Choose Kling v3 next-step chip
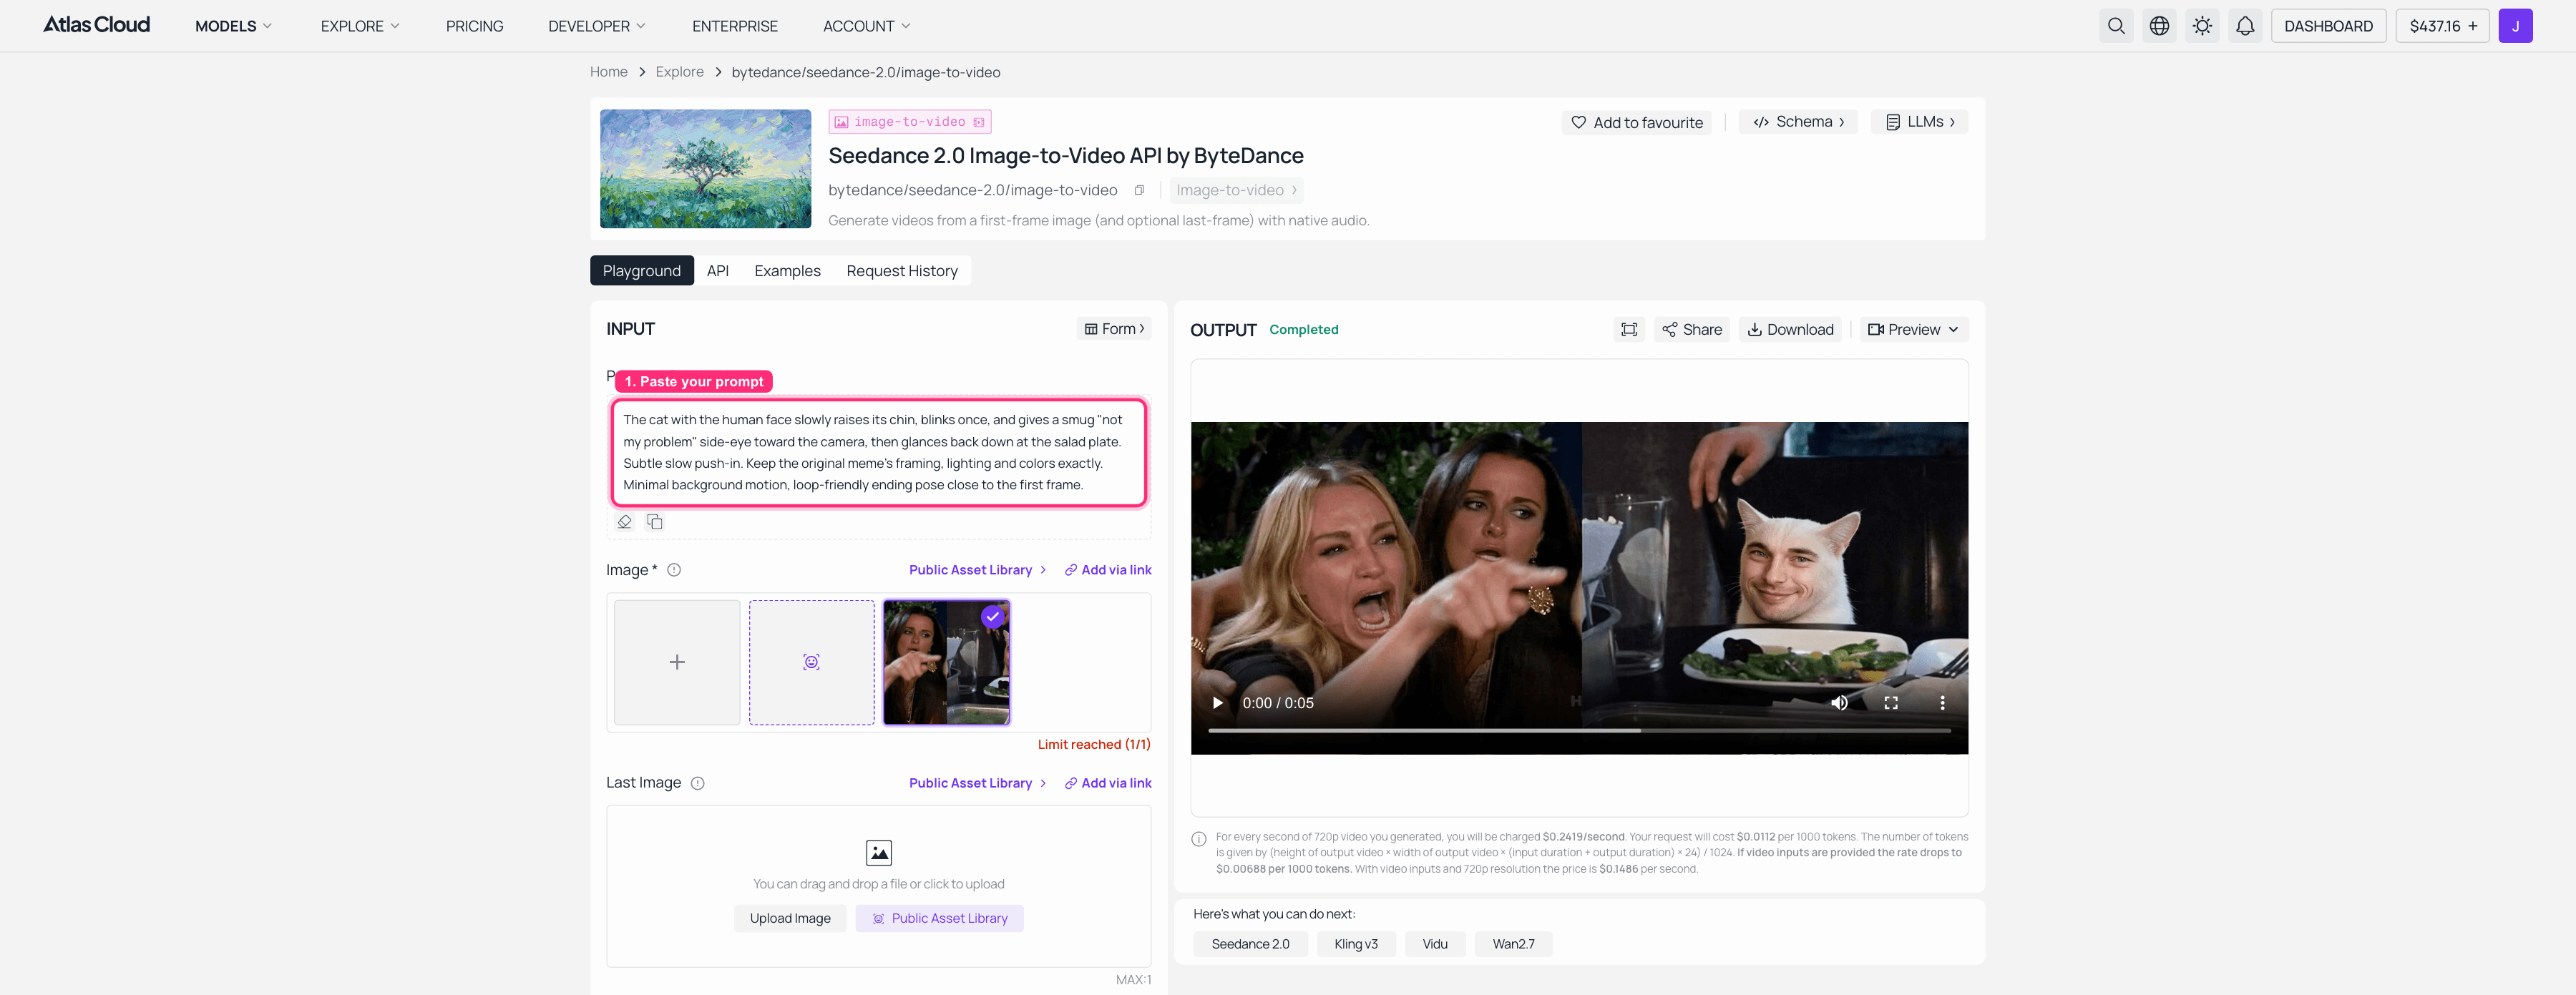The height and width of the screenshot is (995, 2576). click(x=1355, y=944)
